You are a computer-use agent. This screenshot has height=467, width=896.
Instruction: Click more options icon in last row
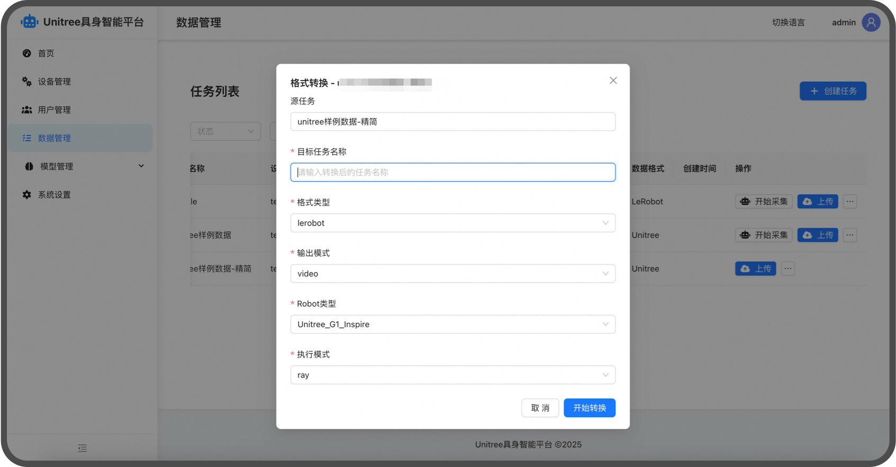(788, 268)
